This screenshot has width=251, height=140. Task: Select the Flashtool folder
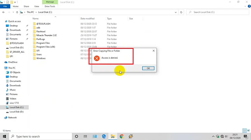click(41, 31)
